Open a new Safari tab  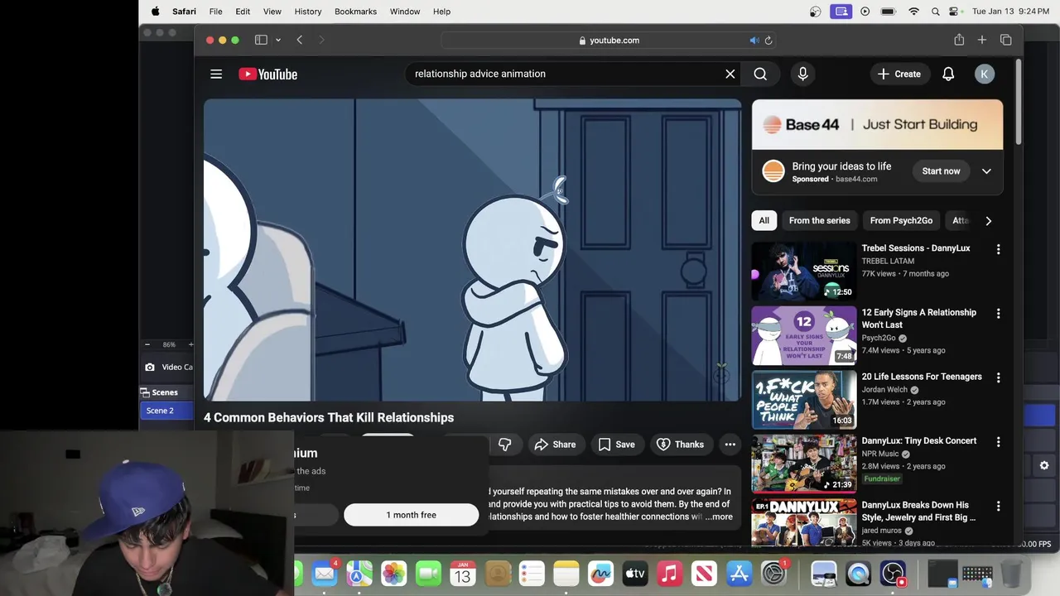[982, 40]
